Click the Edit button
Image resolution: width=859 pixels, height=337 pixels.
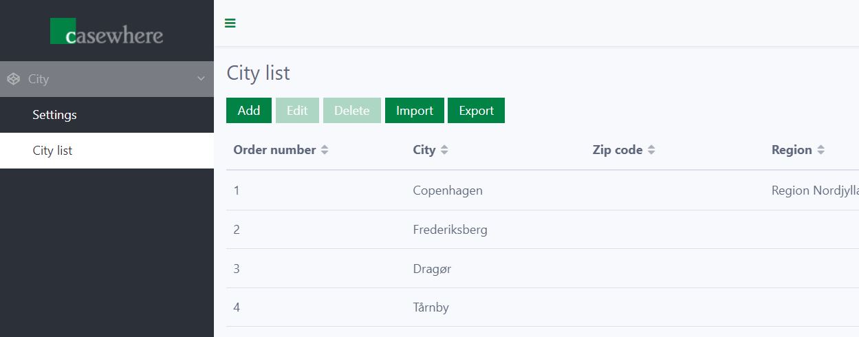[x=297, y=111]
